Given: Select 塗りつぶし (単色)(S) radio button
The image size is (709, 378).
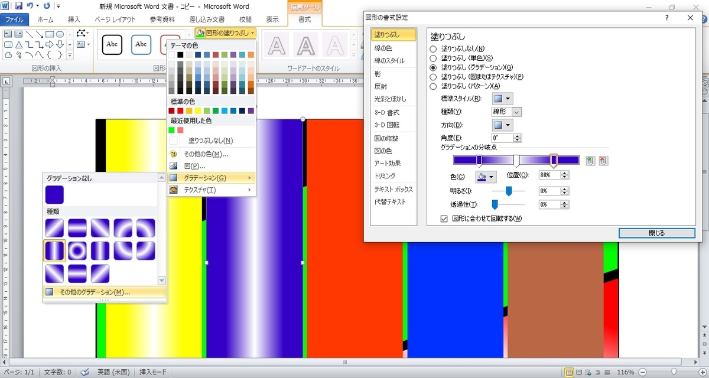Looking at the screenshot, I should [x=433, y=58].
